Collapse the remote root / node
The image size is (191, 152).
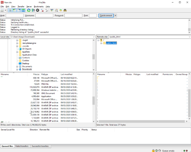pyautogui.click(x=98, y=40)
